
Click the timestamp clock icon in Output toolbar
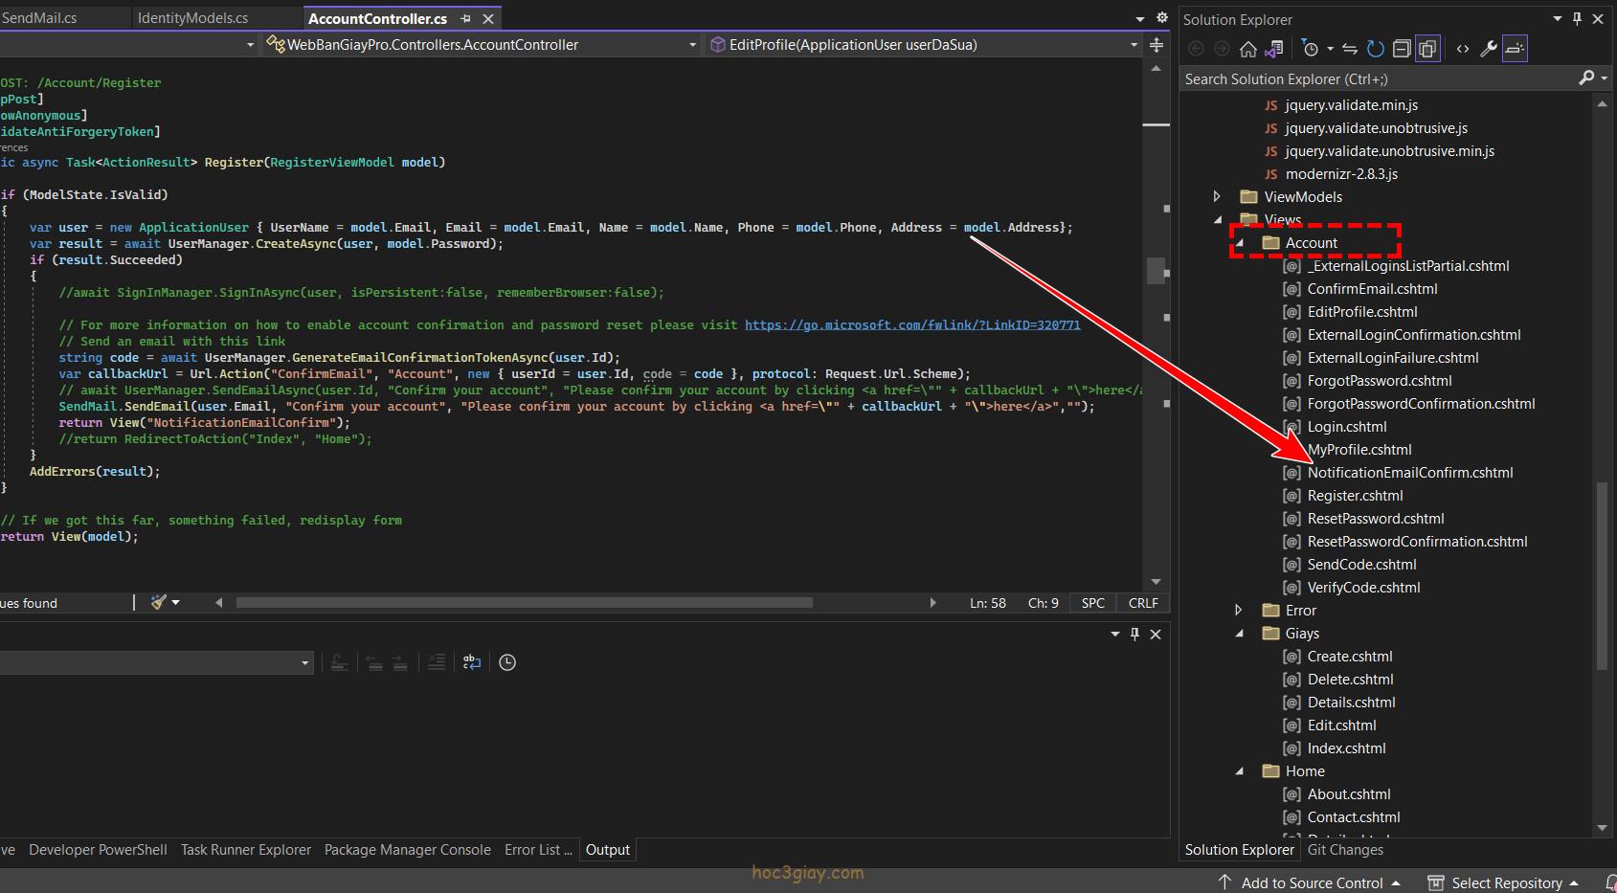507,662
